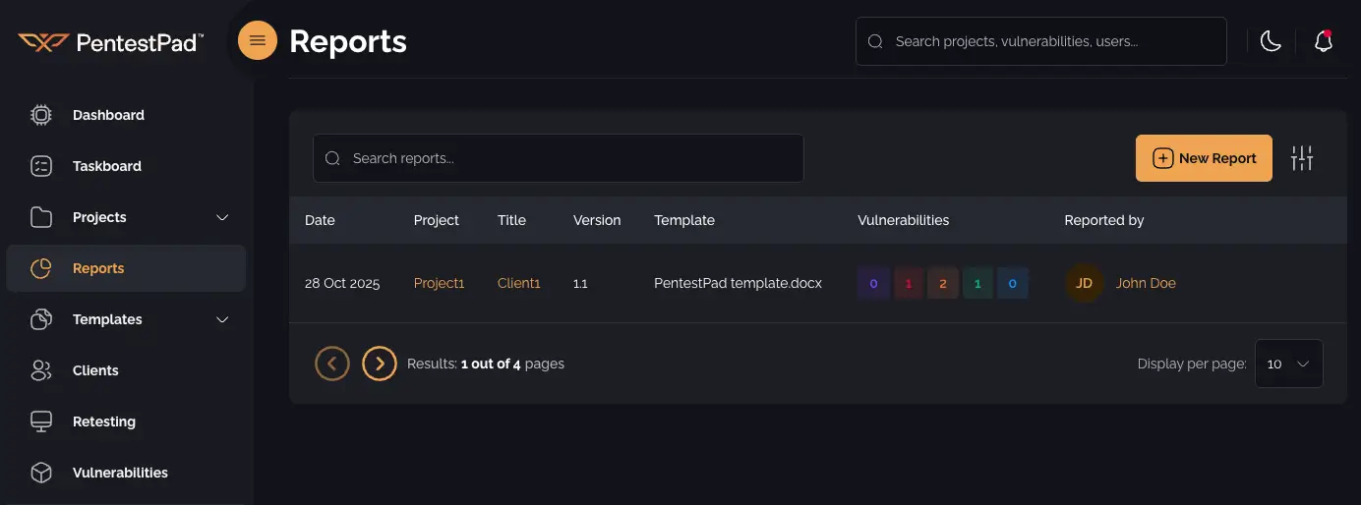
Task: Click the Dashboard chip icon
Action: [41, 115]
